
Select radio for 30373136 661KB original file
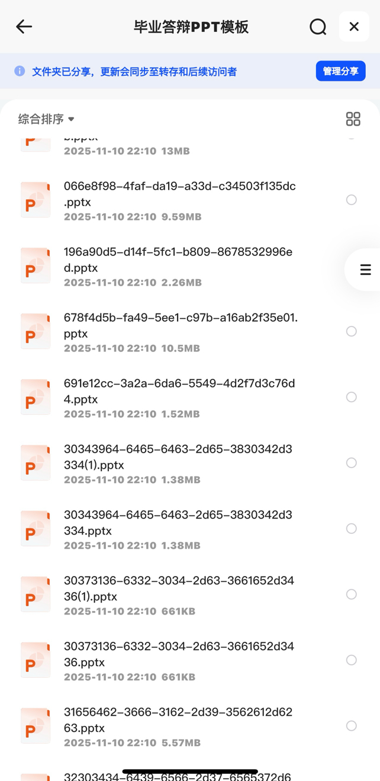(352, 660)
